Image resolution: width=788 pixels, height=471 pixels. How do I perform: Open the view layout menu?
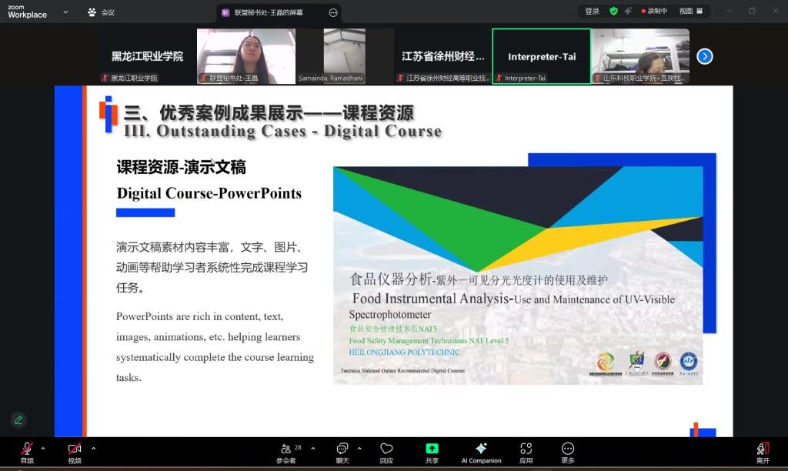(689, 12)
